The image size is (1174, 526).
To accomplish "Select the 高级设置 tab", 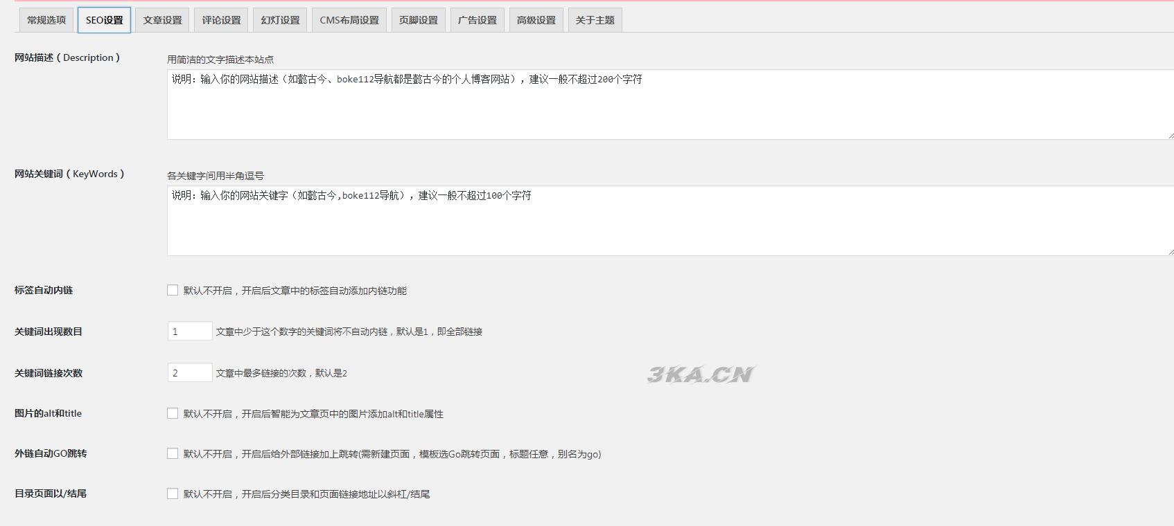I will pyautogui.click(x=536, y=20).
